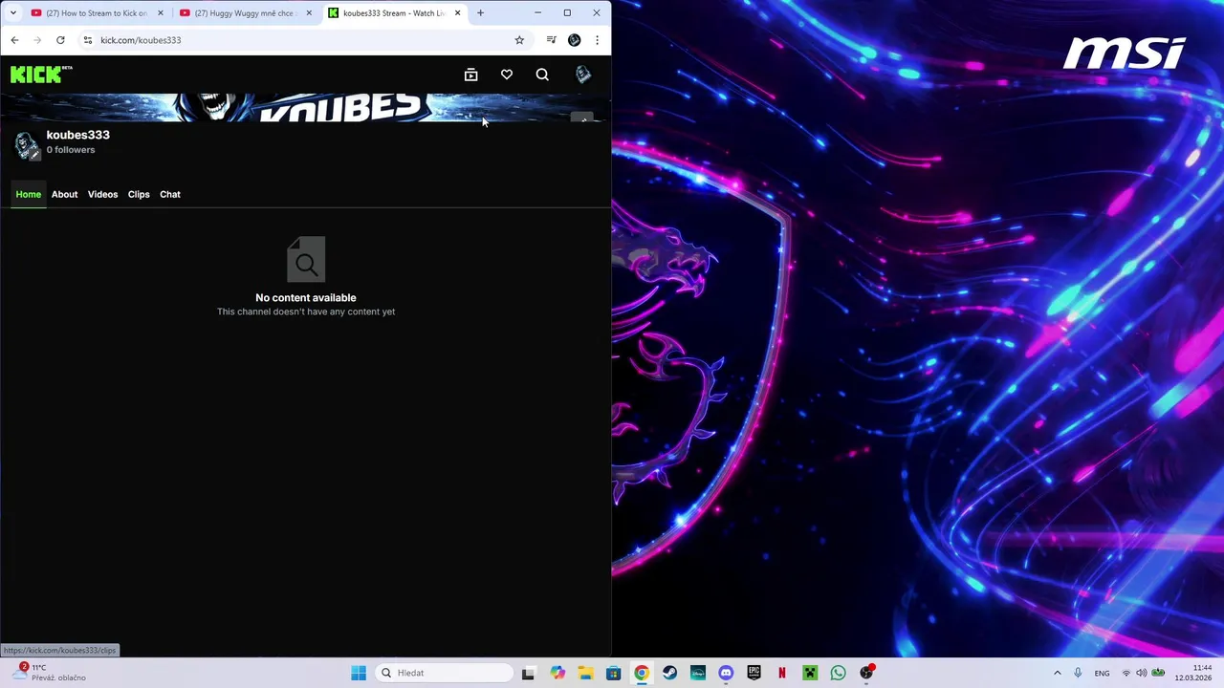This screenshot has height=688, width=1224.
Task: Open the Kick user profile avatar menu
Action: pos(583,75)
